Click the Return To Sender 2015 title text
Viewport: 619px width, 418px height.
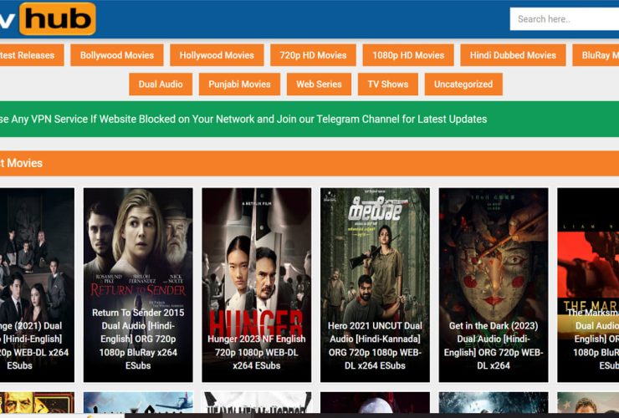(x=138, y=339)
